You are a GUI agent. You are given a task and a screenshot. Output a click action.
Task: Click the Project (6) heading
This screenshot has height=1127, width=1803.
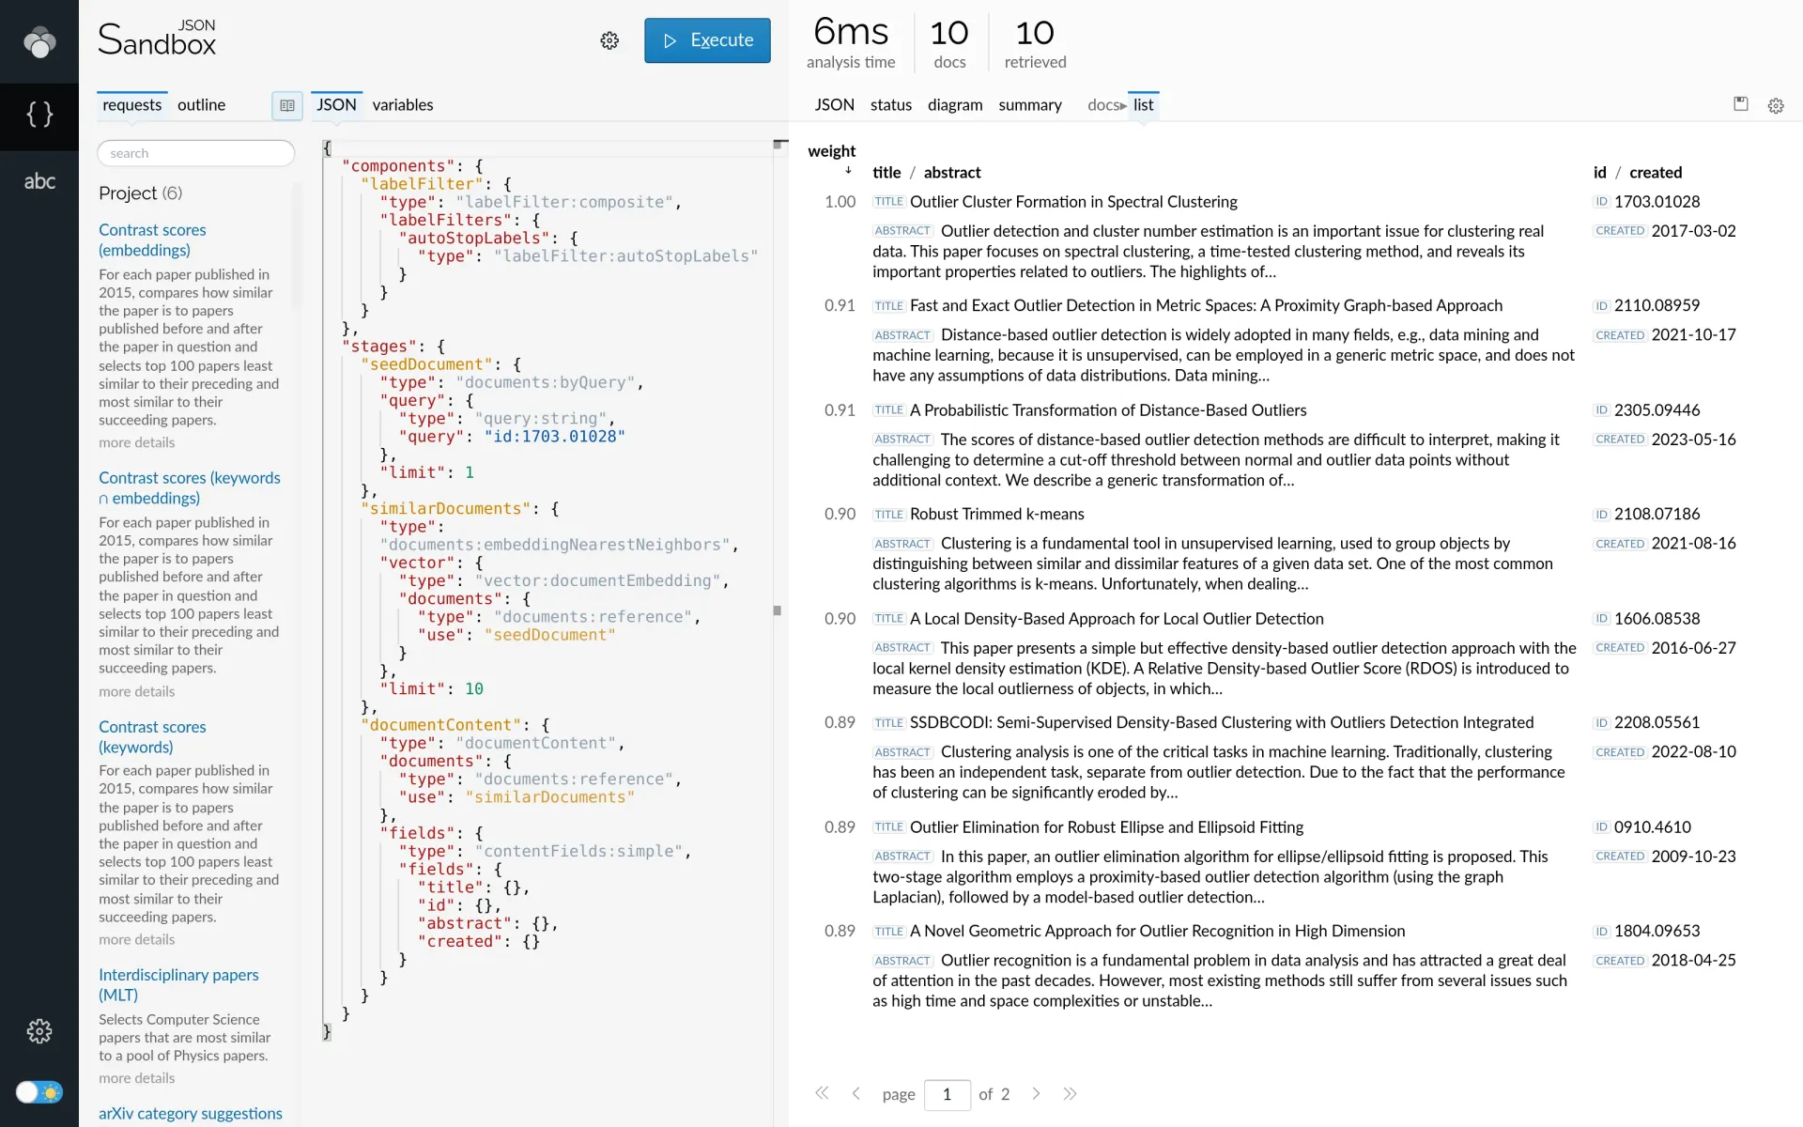tap(141, 193)
